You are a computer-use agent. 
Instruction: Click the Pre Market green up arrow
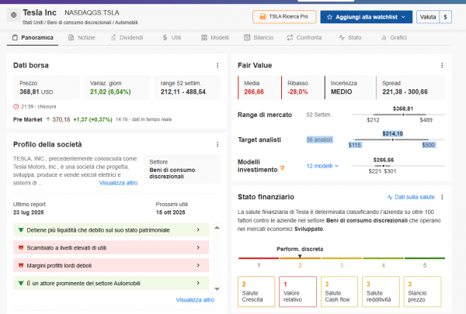pos(48,119)
